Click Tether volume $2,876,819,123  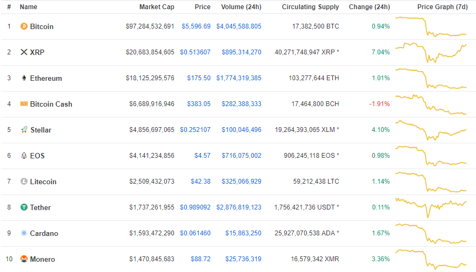[239, 207]
